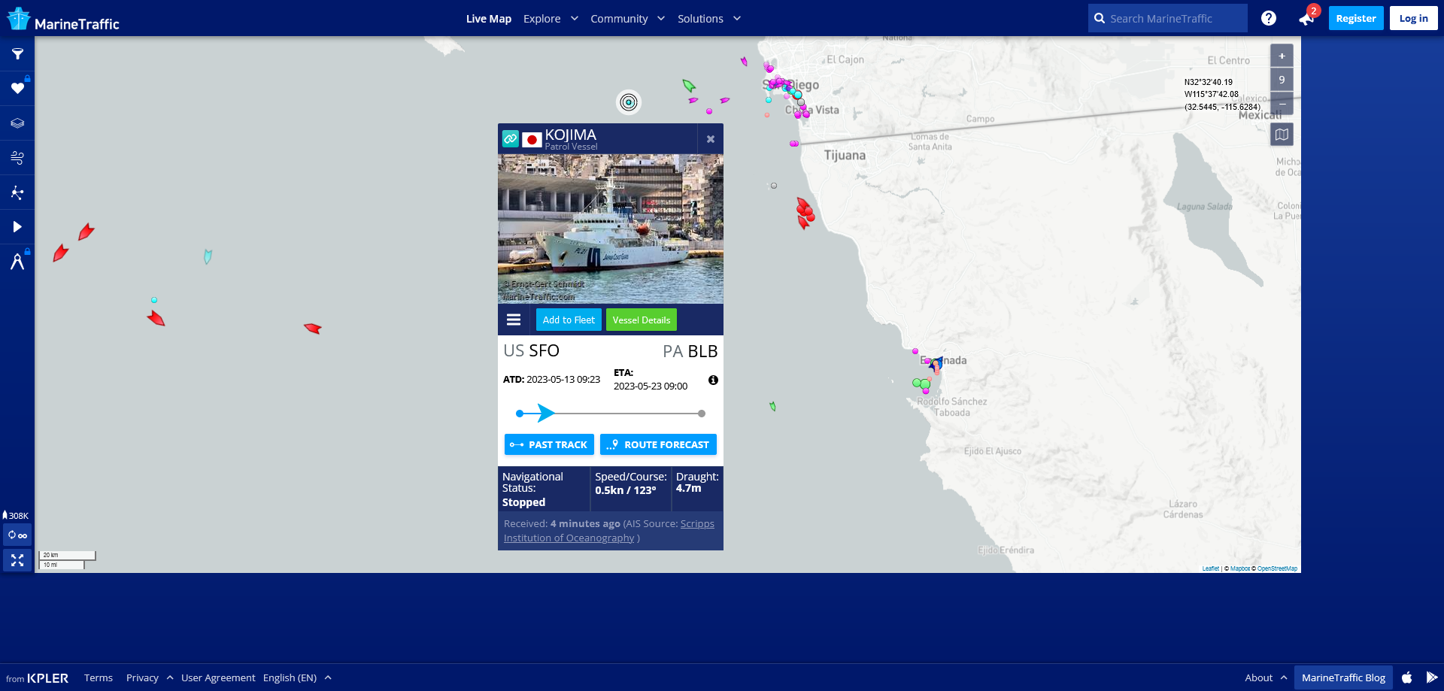Enter fullscreen map with expand icon
The width and height of the screenshot is (1444, 691).
point(17,560)
